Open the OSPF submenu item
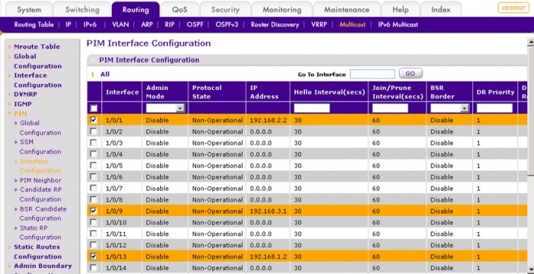 click(195, 24)
